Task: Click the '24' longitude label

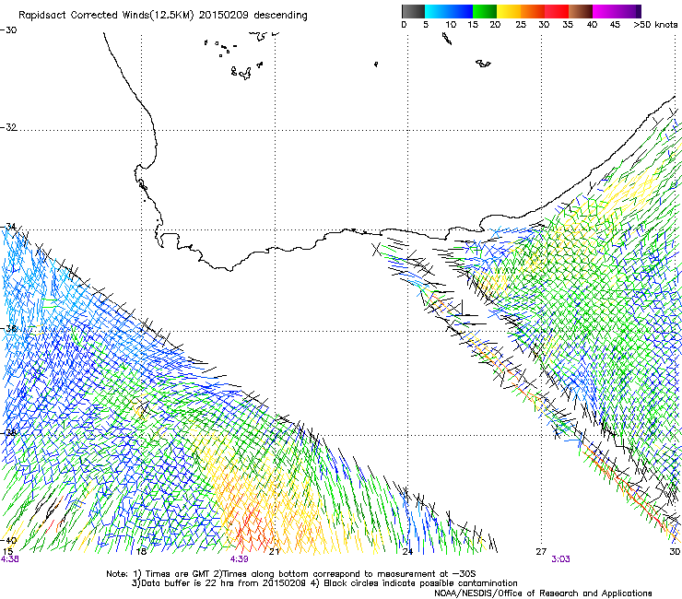Action: [407, 552]
